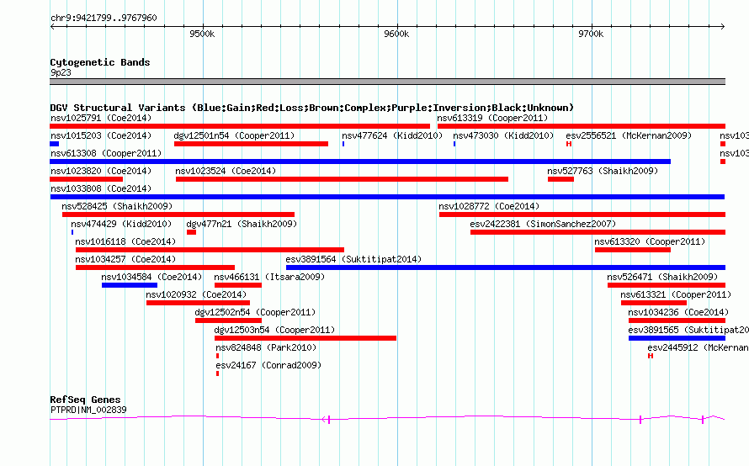Click blue bar of esv3891564
The image size is (749, 466).
pyautogui.click(x=506, y=267)
